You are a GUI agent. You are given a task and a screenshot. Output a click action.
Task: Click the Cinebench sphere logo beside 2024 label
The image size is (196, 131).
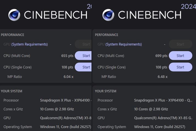(108, 15)
